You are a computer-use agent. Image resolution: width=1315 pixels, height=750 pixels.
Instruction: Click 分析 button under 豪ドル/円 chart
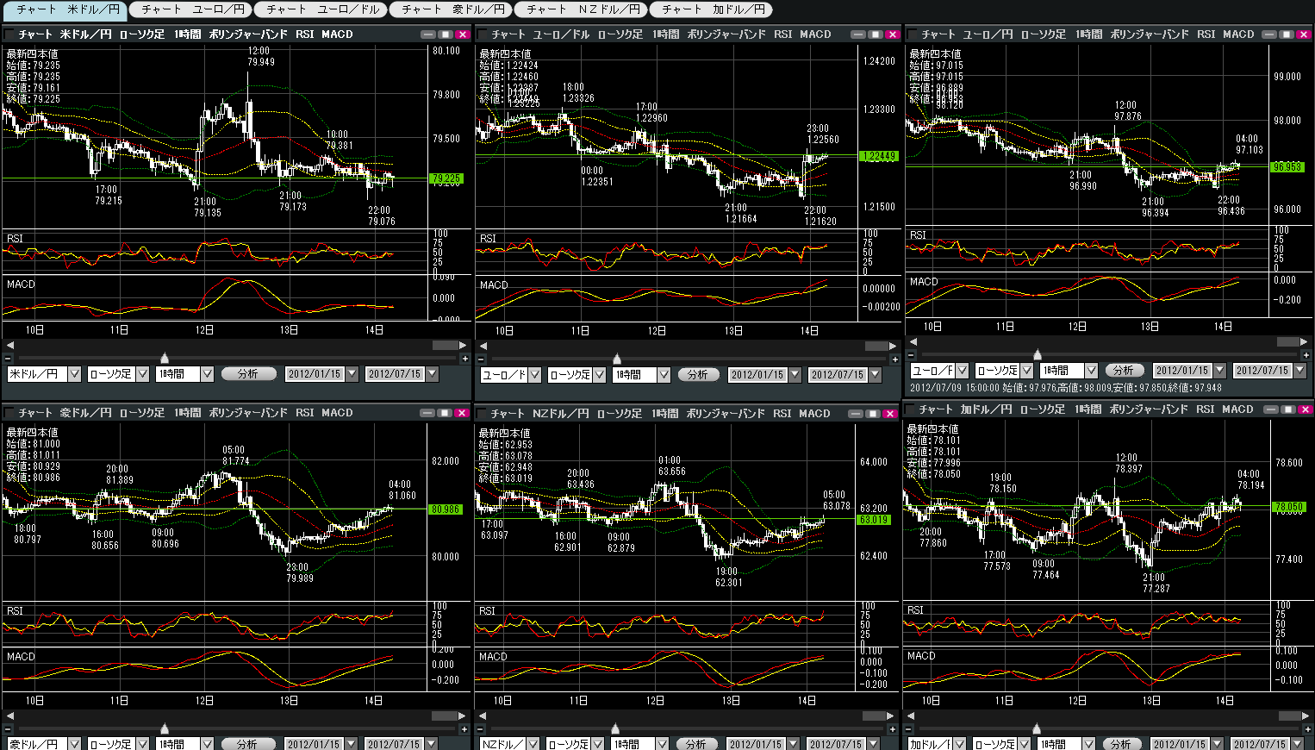click(x=248, y=744)
